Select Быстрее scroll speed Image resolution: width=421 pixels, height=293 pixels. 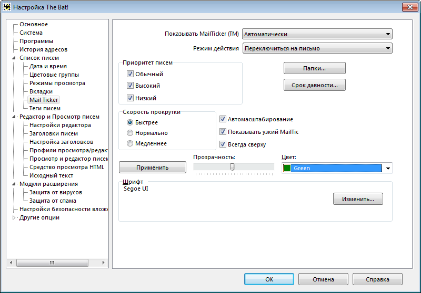(130, 122)
